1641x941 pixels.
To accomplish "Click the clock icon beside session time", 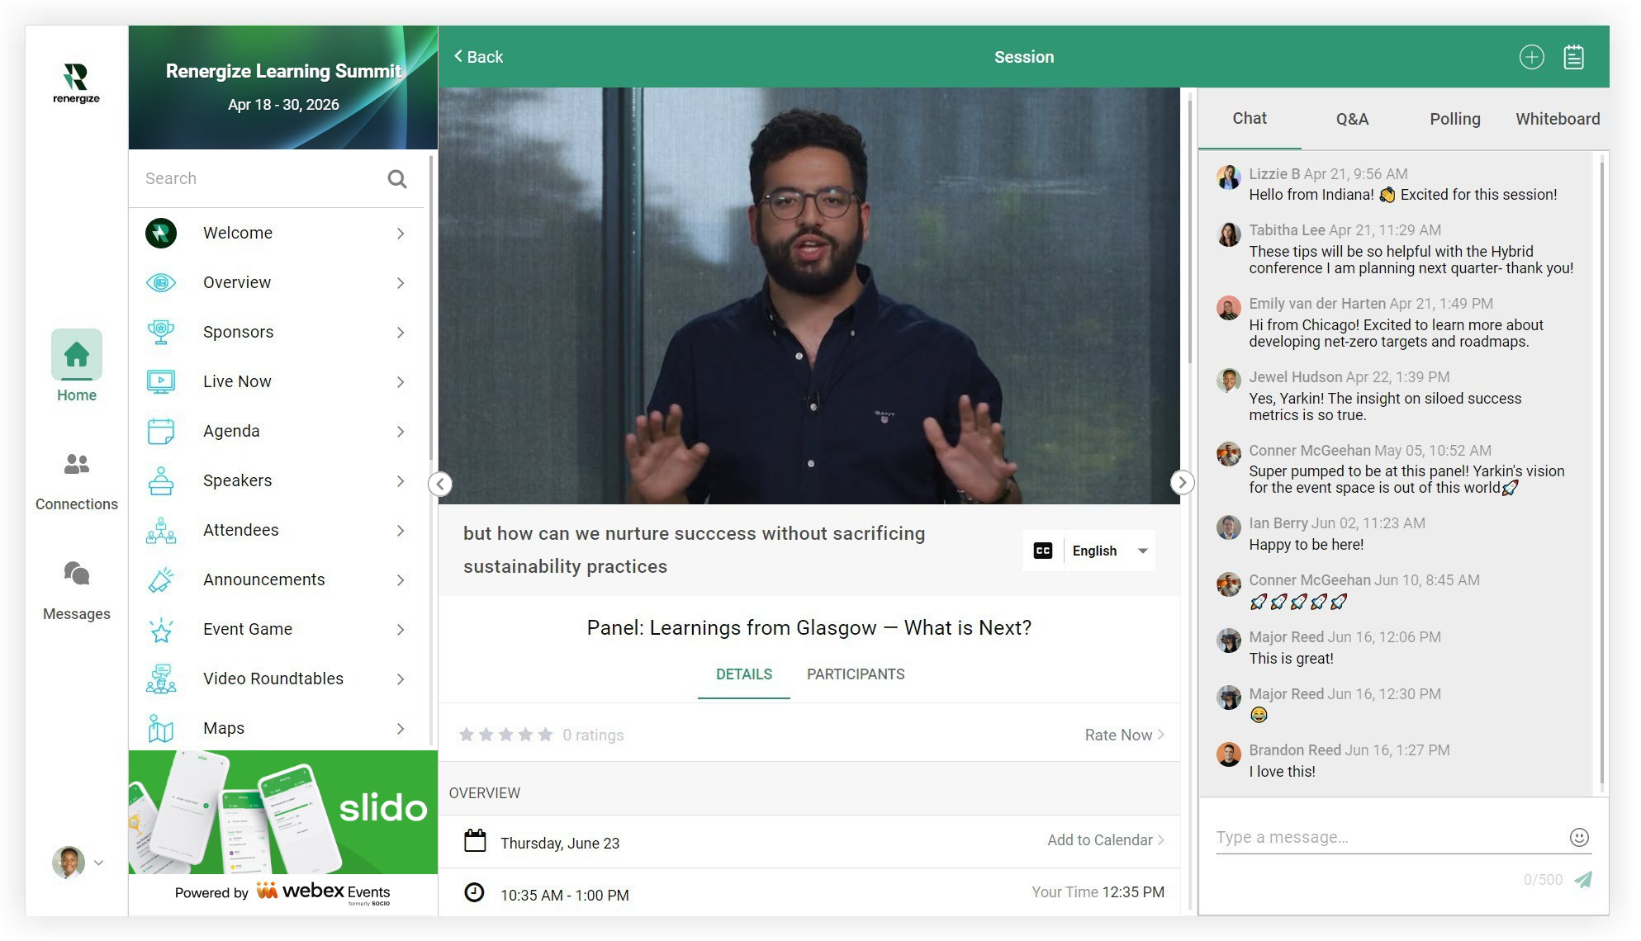I will point(474,893).
